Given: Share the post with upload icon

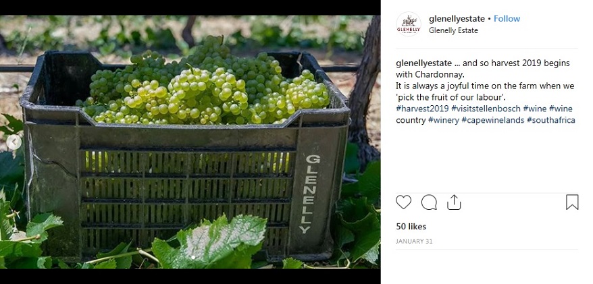Looking at the screenshot, I should pos(454,202).
